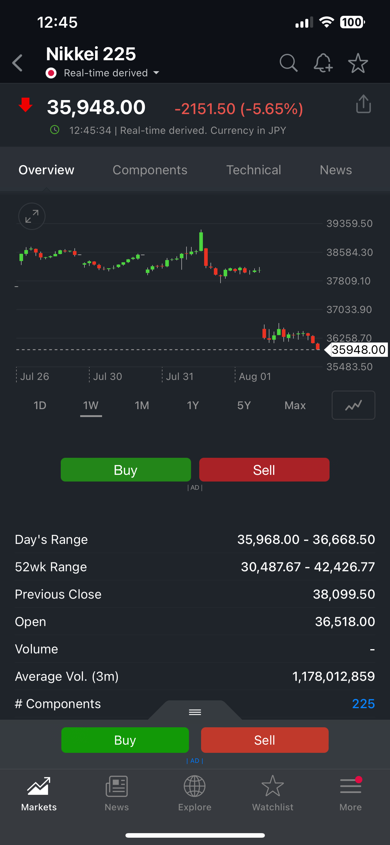The width and height of the screenshot is (390, 845).
Task: Open search with the magnifier icon
Action: [x=289, y=63]
